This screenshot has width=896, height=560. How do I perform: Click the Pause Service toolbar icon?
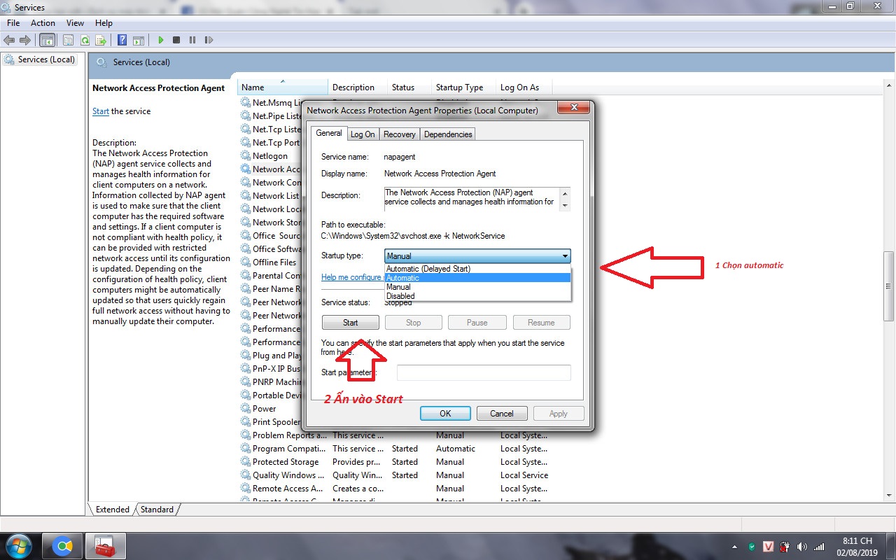point(192,40)
